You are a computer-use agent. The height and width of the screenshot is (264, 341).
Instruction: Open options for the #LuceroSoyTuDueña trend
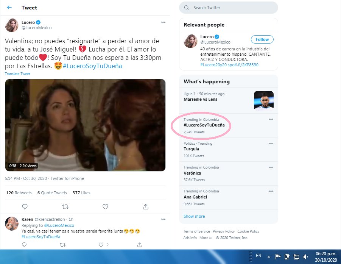tap(271, 119)
